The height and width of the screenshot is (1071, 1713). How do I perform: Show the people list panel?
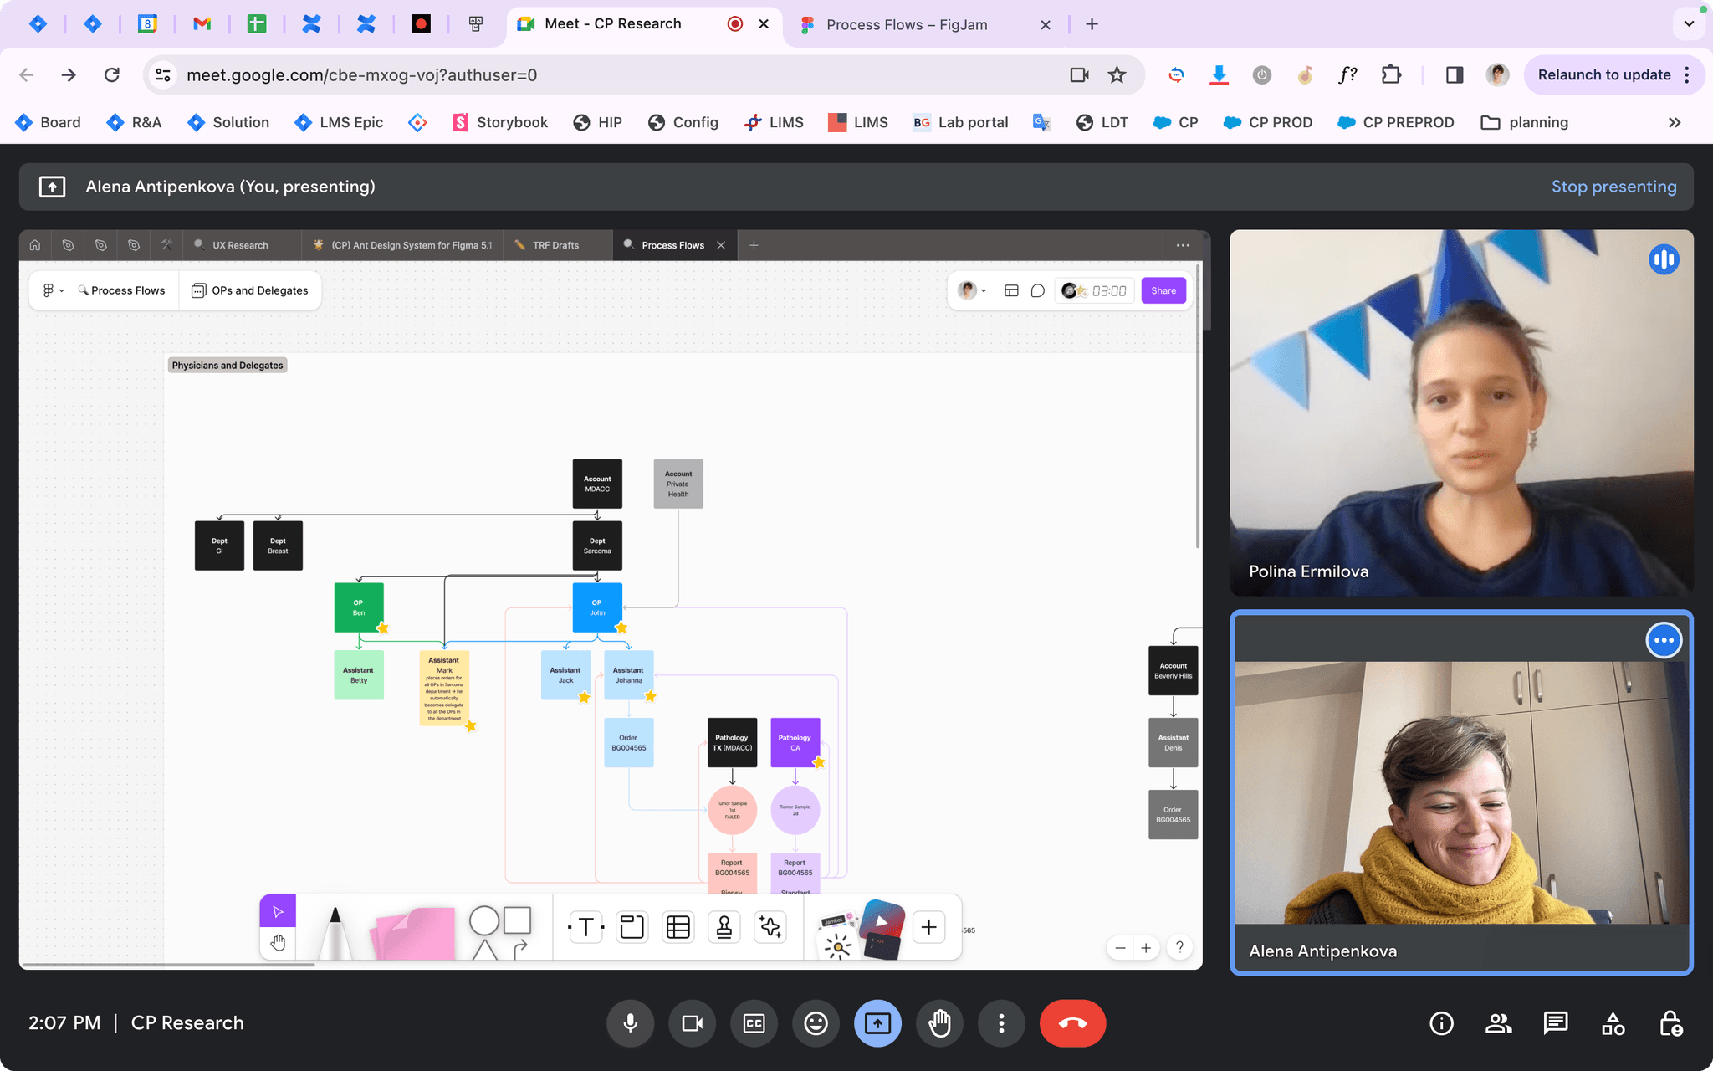click(1498, 1022)
